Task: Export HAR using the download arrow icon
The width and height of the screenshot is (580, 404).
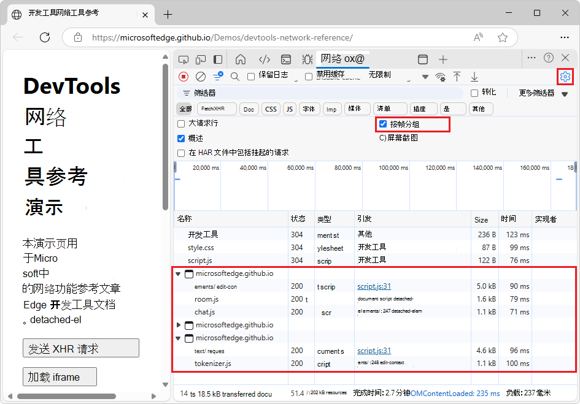Action: pyautogui.click(x=474, y=77)
